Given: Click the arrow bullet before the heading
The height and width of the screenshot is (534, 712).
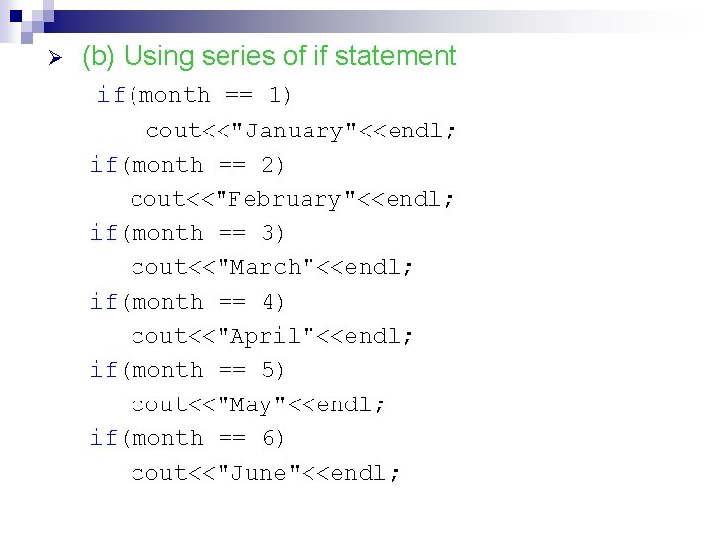Looking at the screenshot, I should tap(56, 59).
